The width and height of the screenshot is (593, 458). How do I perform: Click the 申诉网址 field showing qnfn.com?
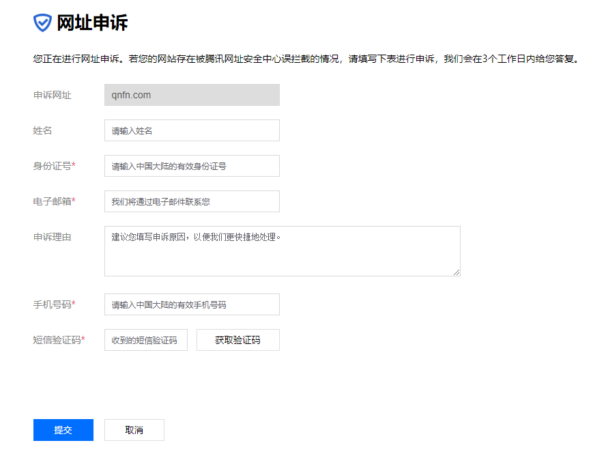(x=192, y=95)
